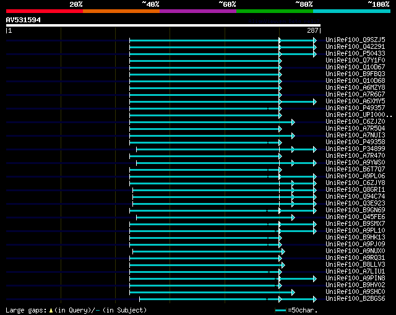Click the AV531594 query name

pyautogui.click(x=24, y=20)
